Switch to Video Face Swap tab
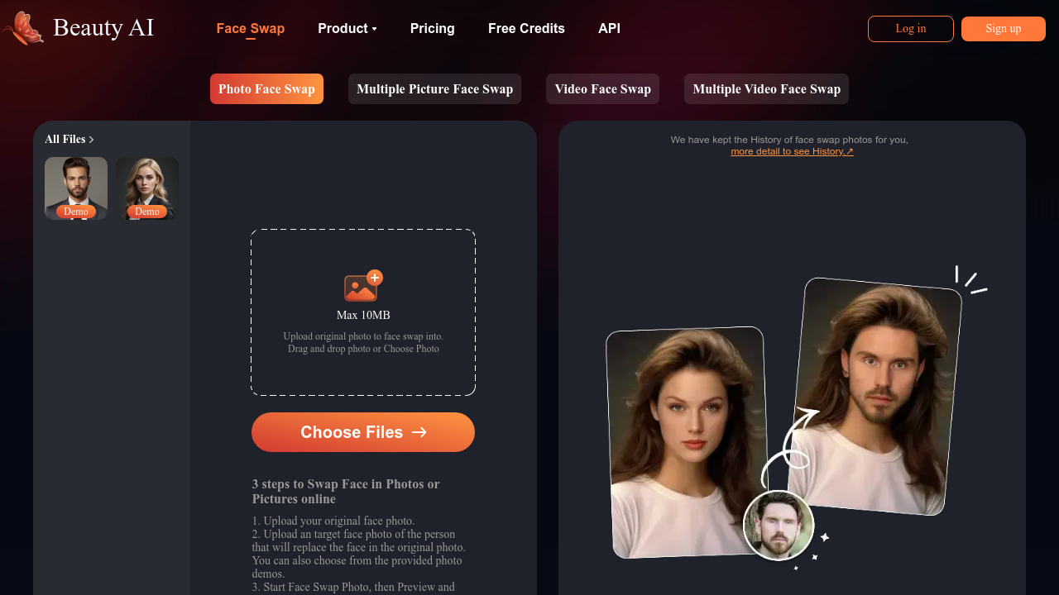Screen dimensions: 1059x595 click(602, 89)
